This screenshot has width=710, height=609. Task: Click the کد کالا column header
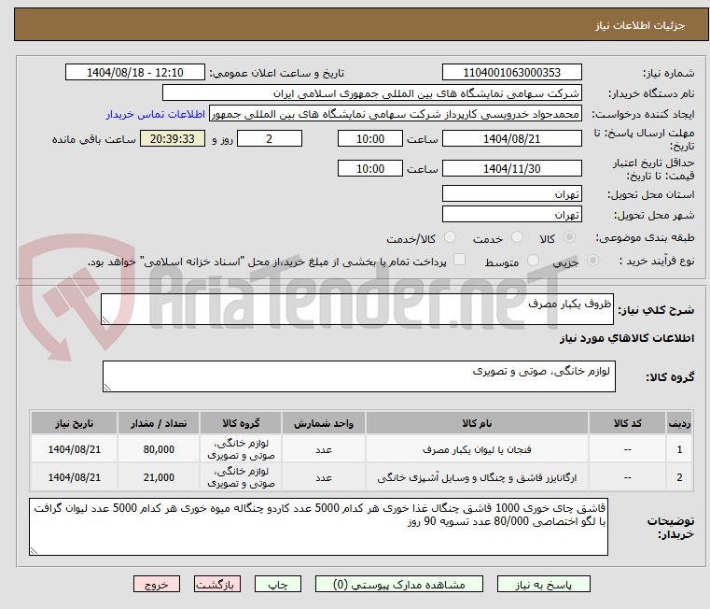click(627, 423)
